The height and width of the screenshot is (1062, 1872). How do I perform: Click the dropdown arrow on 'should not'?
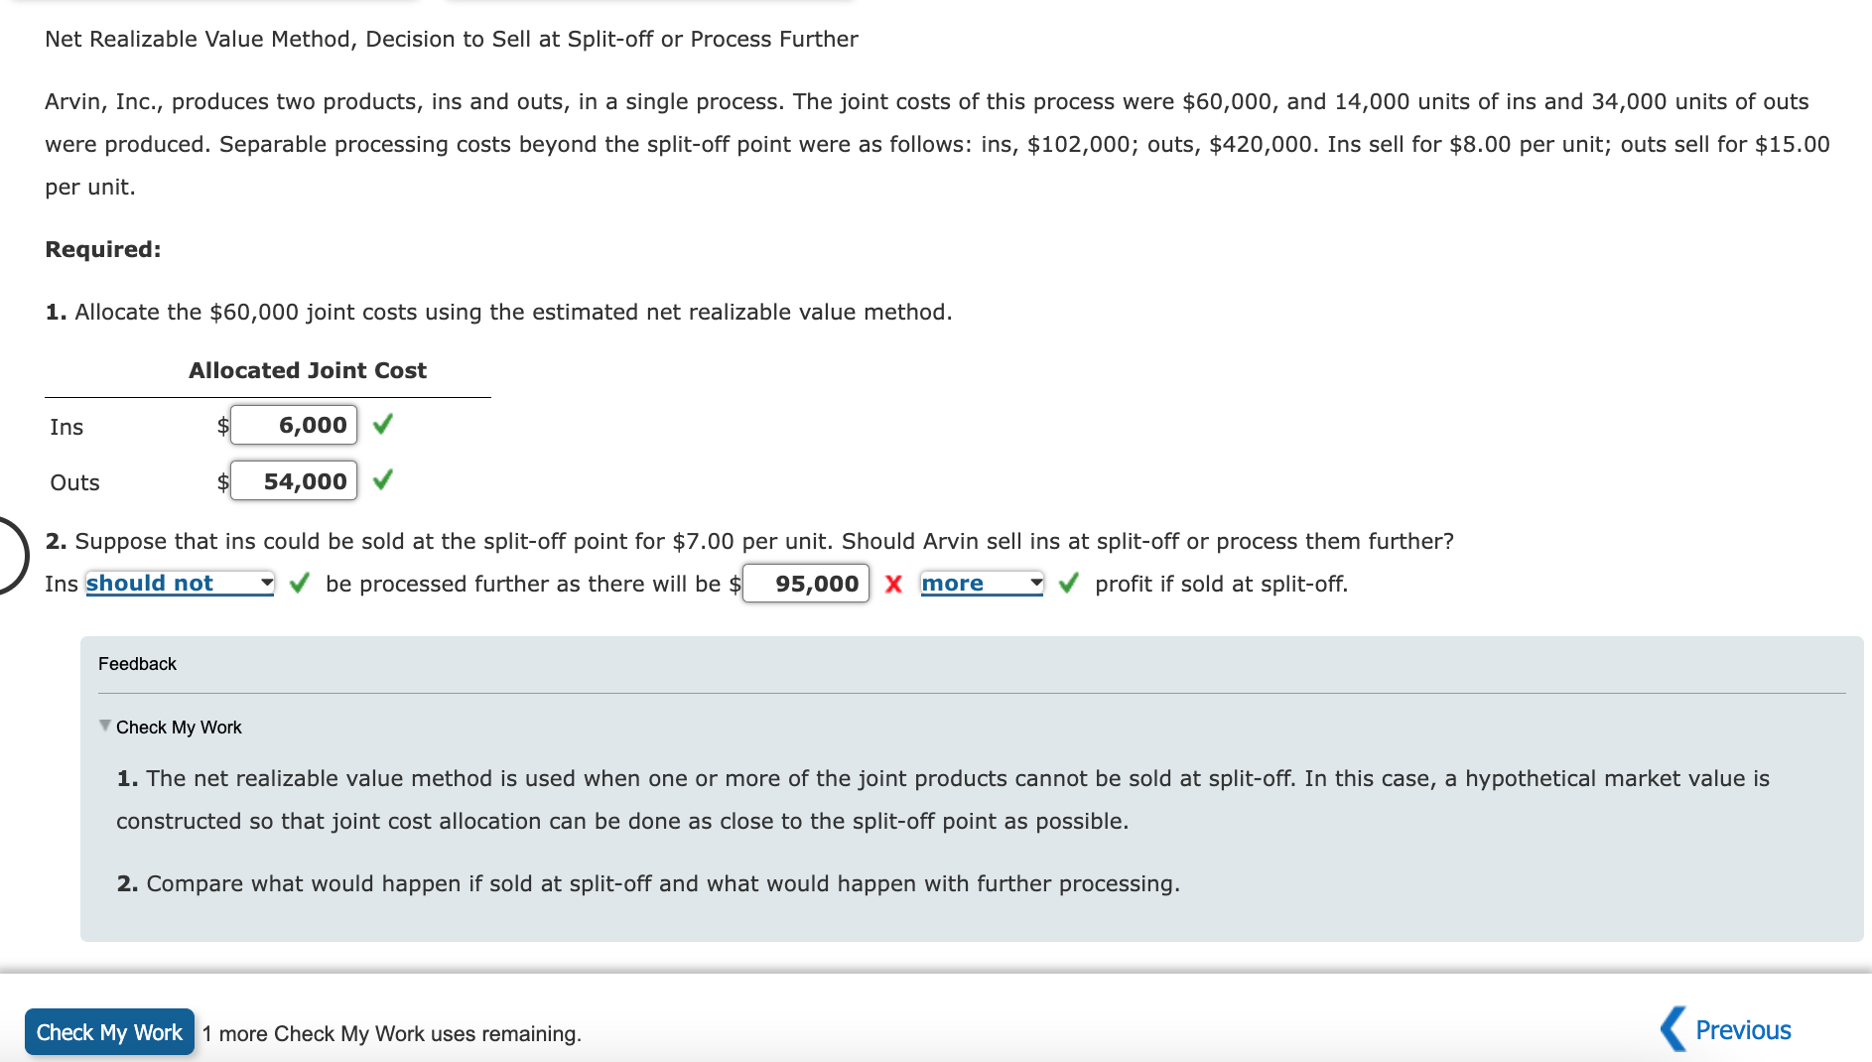pyautogui.click(x=265, y=584)
